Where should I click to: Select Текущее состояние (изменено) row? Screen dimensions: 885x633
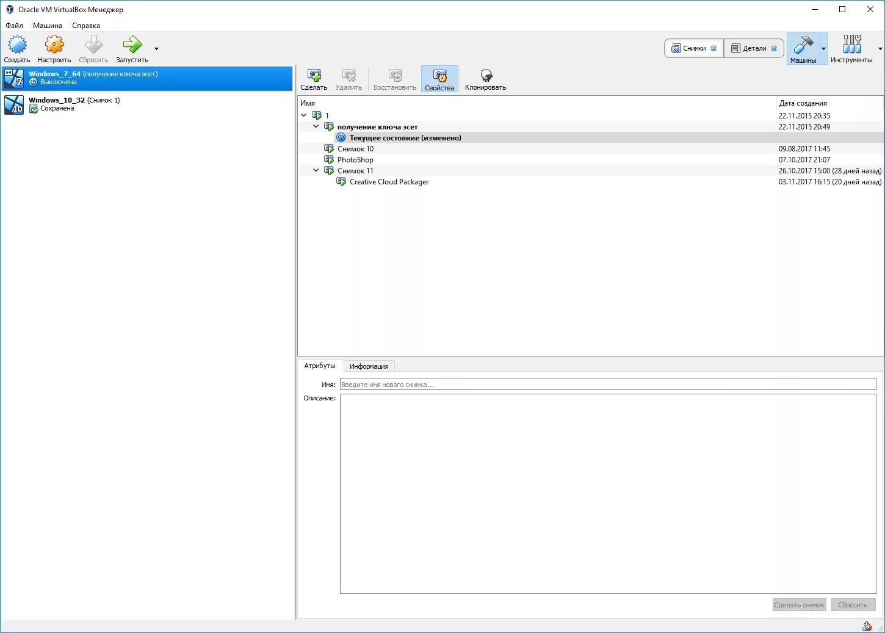(590, 137)
